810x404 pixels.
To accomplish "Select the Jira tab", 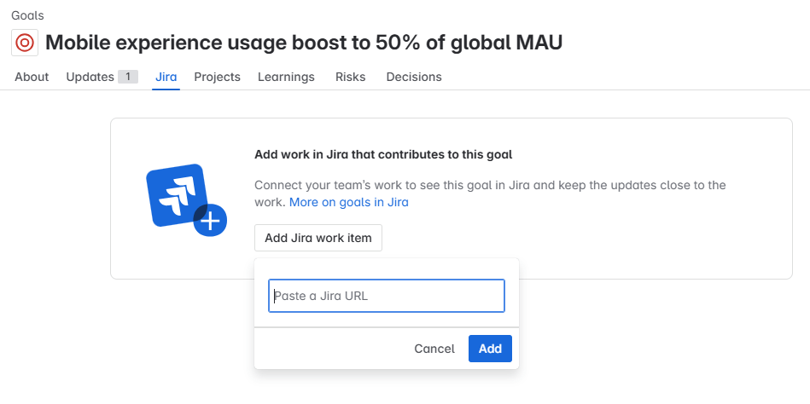I will 166,77.
